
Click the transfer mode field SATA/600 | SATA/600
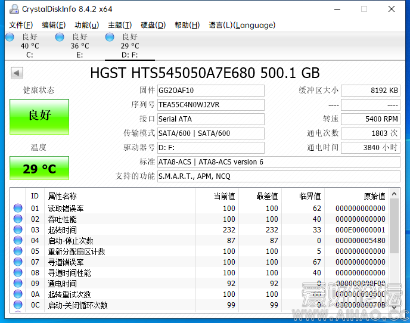pyautogui.click(x=211, y=133)
